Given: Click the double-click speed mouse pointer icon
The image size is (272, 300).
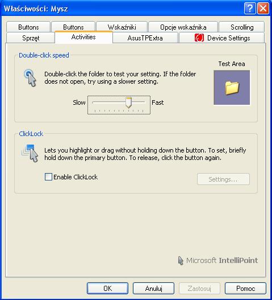Looking at the screenshot, I should [30, 78].
